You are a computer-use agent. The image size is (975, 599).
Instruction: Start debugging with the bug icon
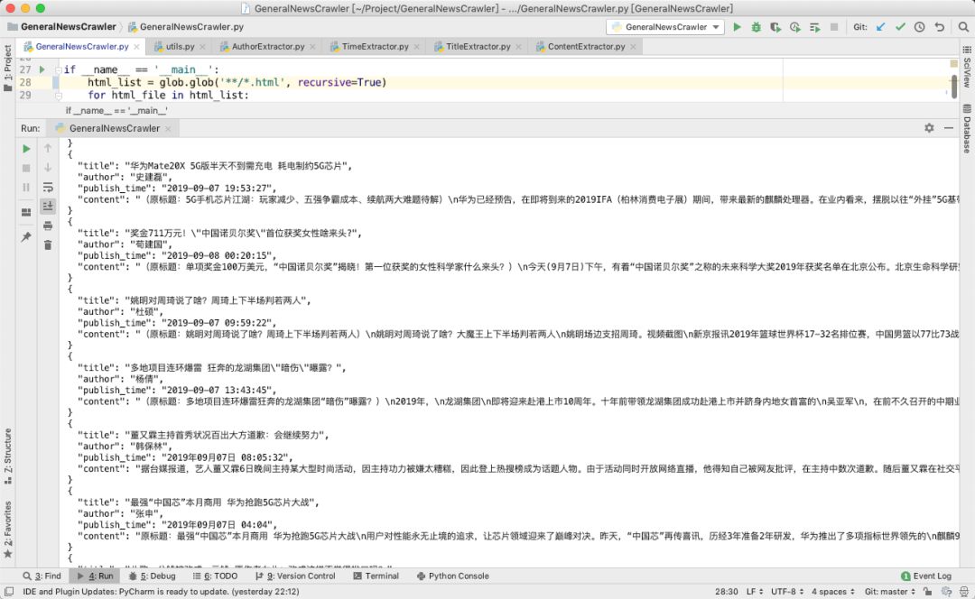757,27
